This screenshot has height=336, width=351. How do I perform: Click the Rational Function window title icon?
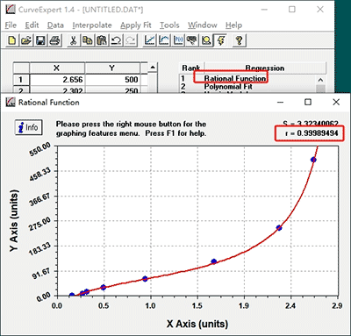11,103
